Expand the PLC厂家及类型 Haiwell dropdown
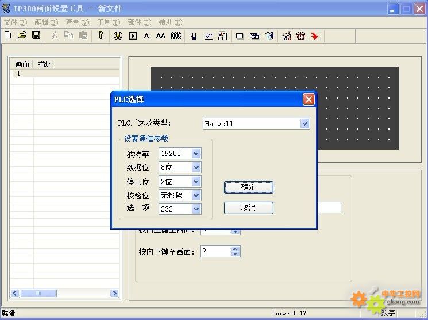The image size is (428, 320). coord(304,124)
